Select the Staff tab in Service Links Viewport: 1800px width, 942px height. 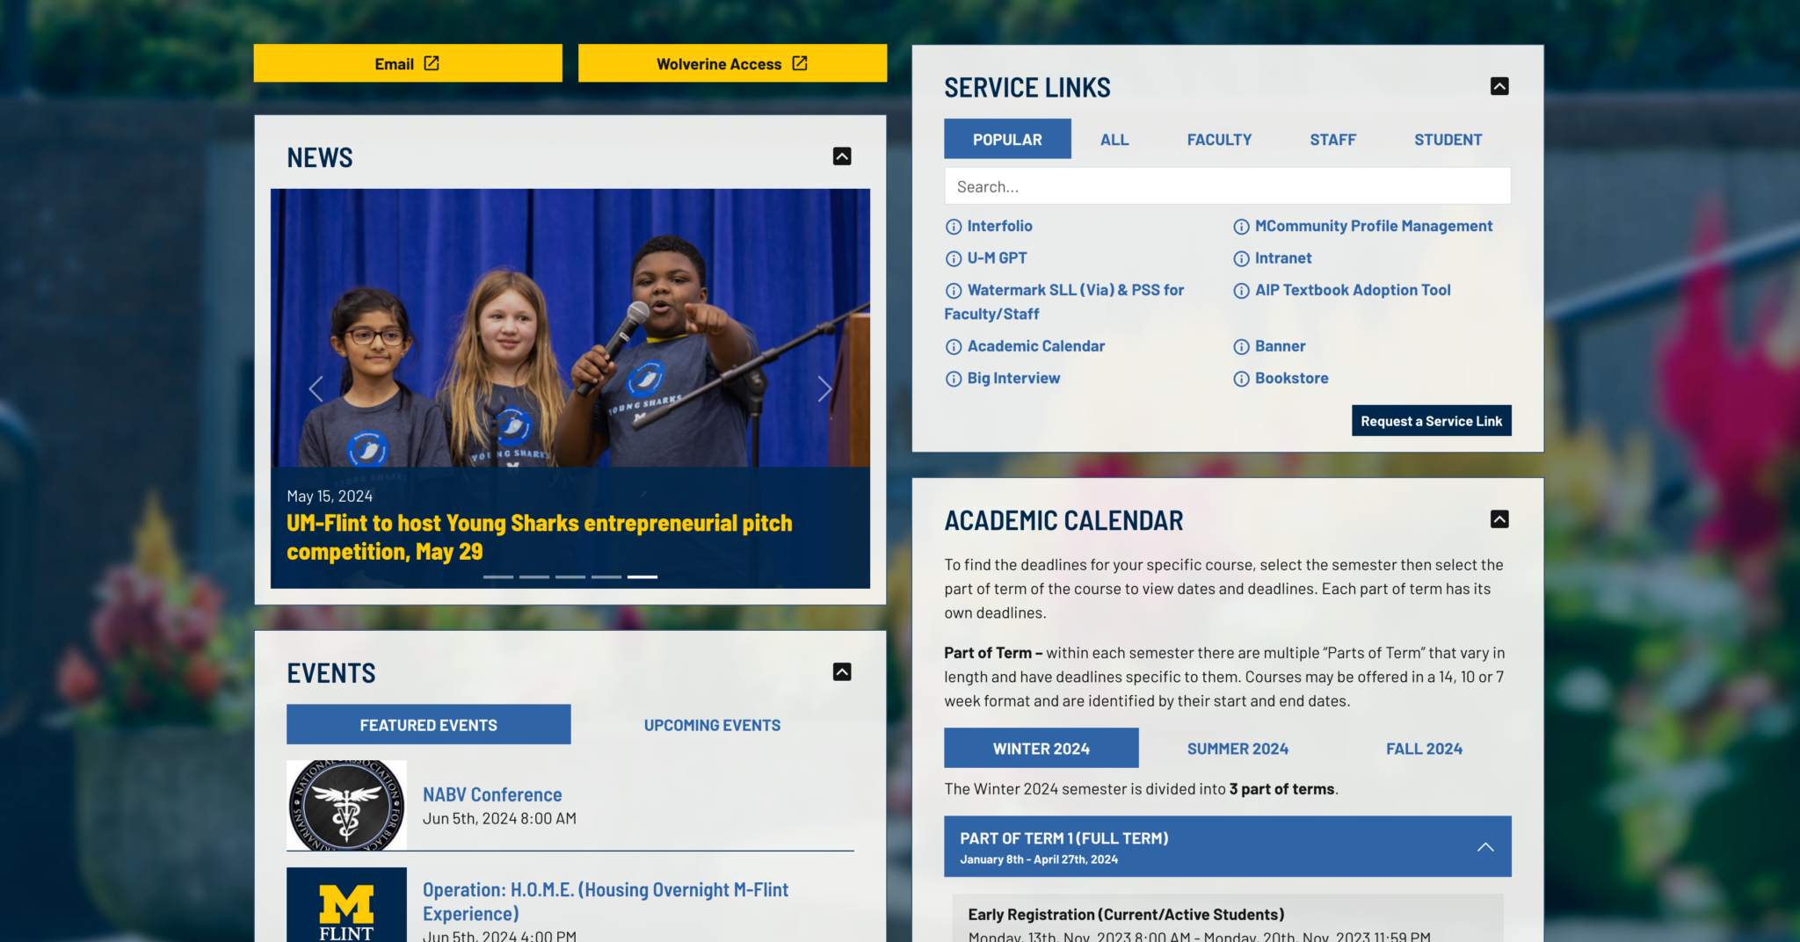pos(1332,139)
